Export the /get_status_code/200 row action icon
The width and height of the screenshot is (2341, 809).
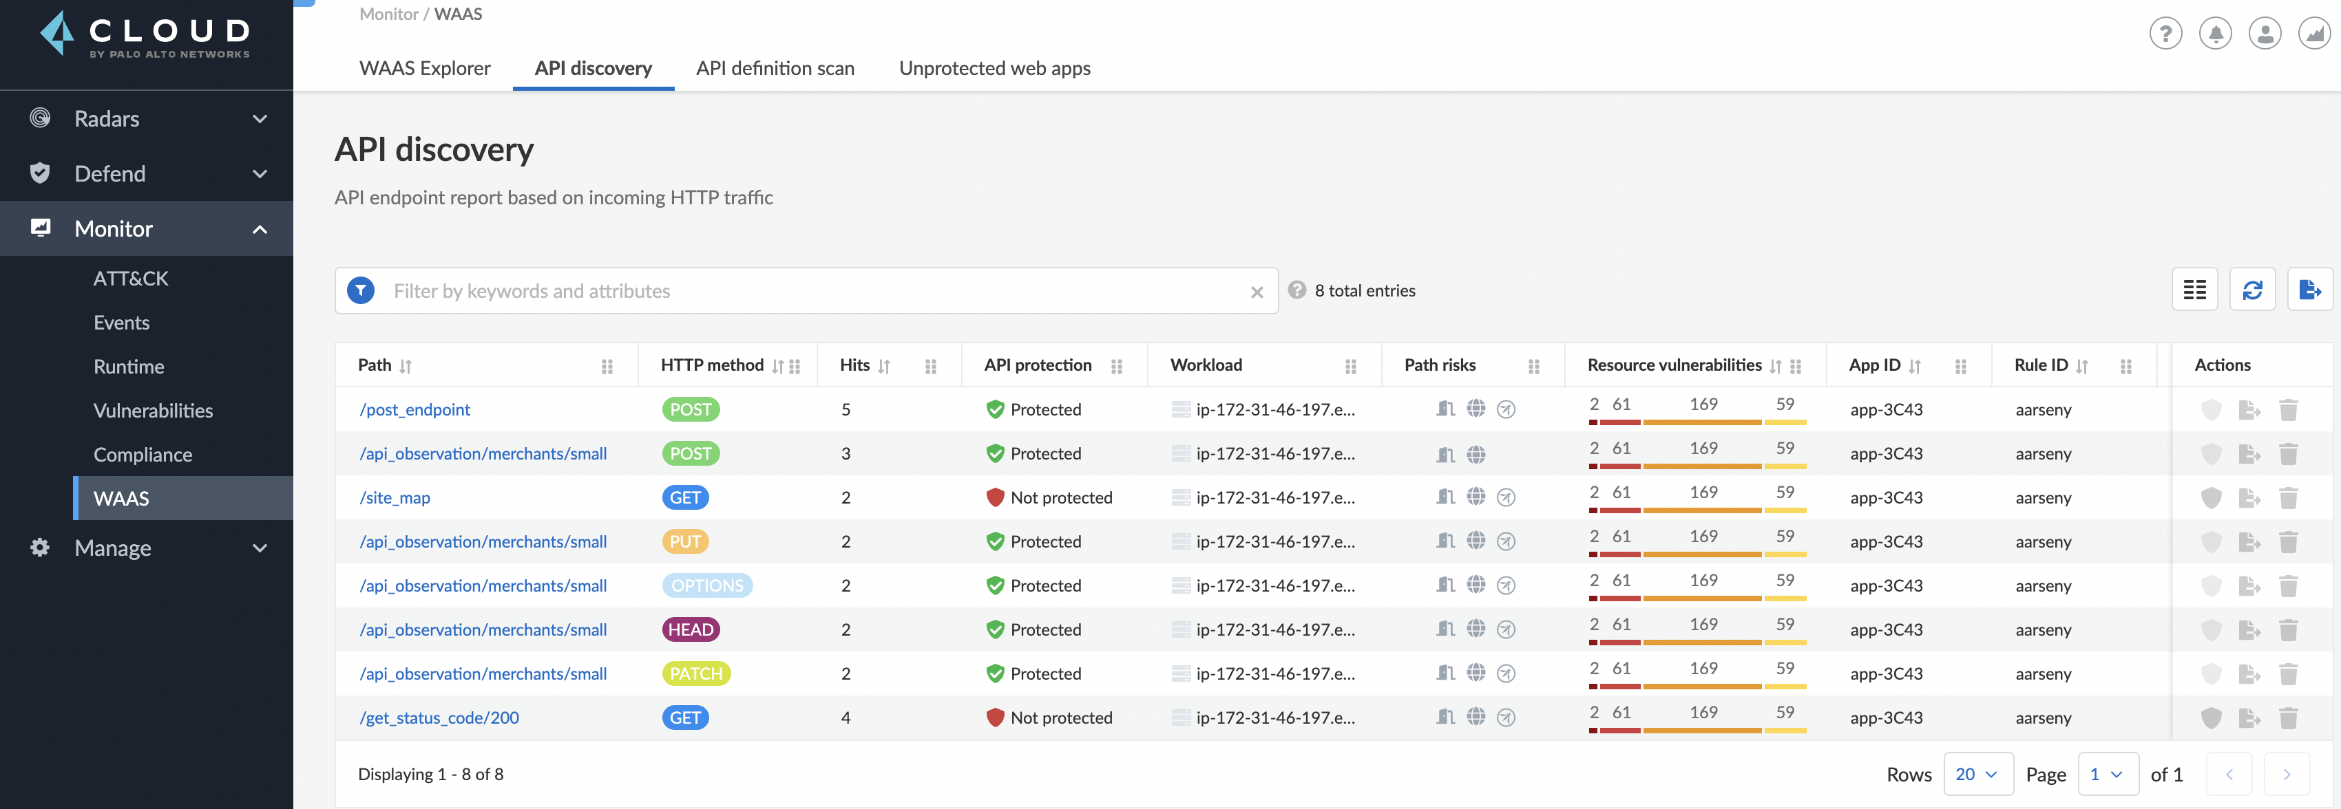pyautogui.click(x=2249, y=718)
